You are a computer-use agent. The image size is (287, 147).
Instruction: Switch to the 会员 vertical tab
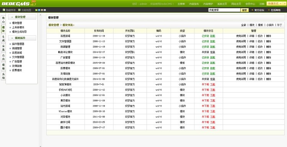click(3, 58)
